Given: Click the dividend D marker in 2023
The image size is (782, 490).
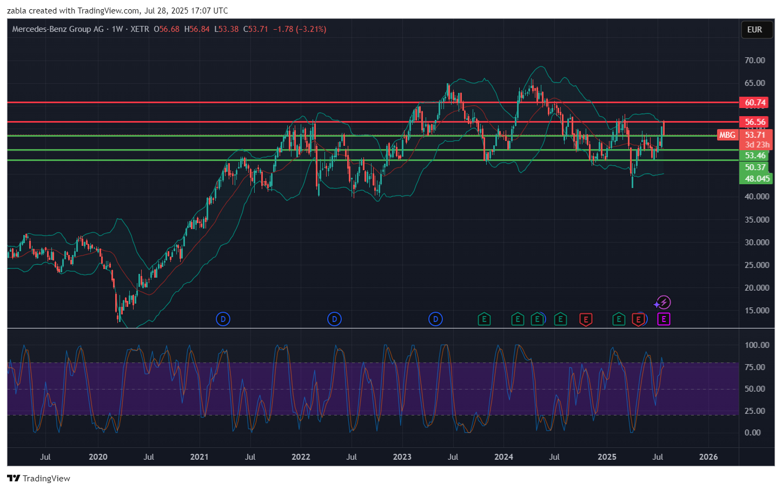Looking at the screenshot, I should coord(435,319).
